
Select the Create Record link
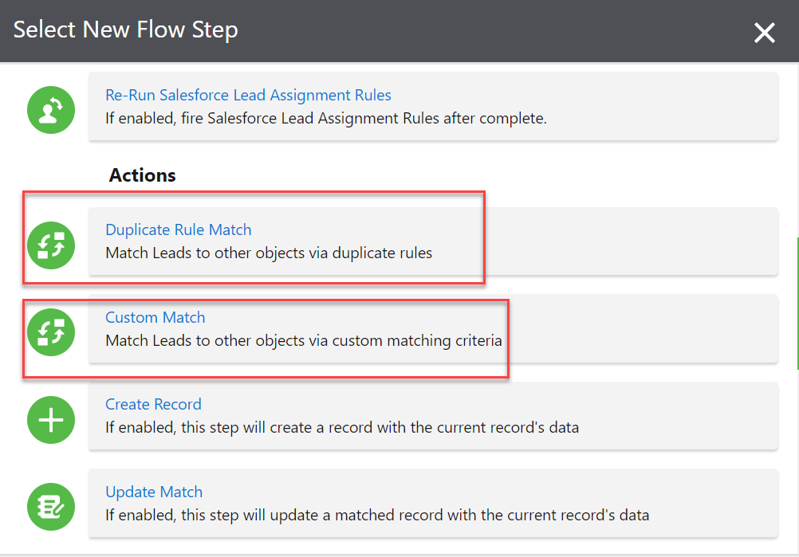click(153, 405)
